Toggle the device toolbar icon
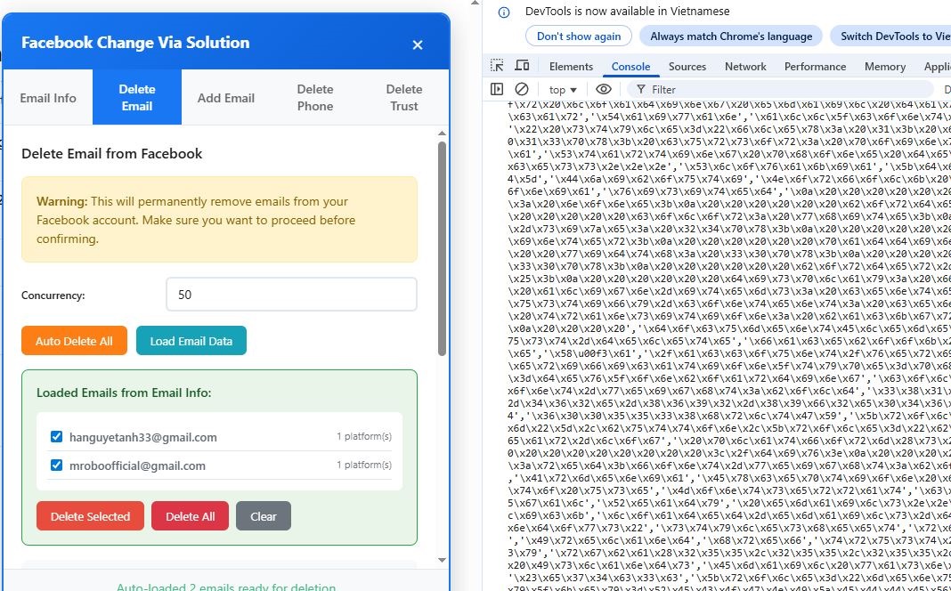 [x=523, y=66]
